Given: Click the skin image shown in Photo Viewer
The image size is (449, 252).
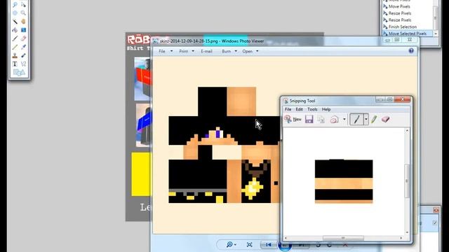Looking at the screenshot, I should [224, 145].
